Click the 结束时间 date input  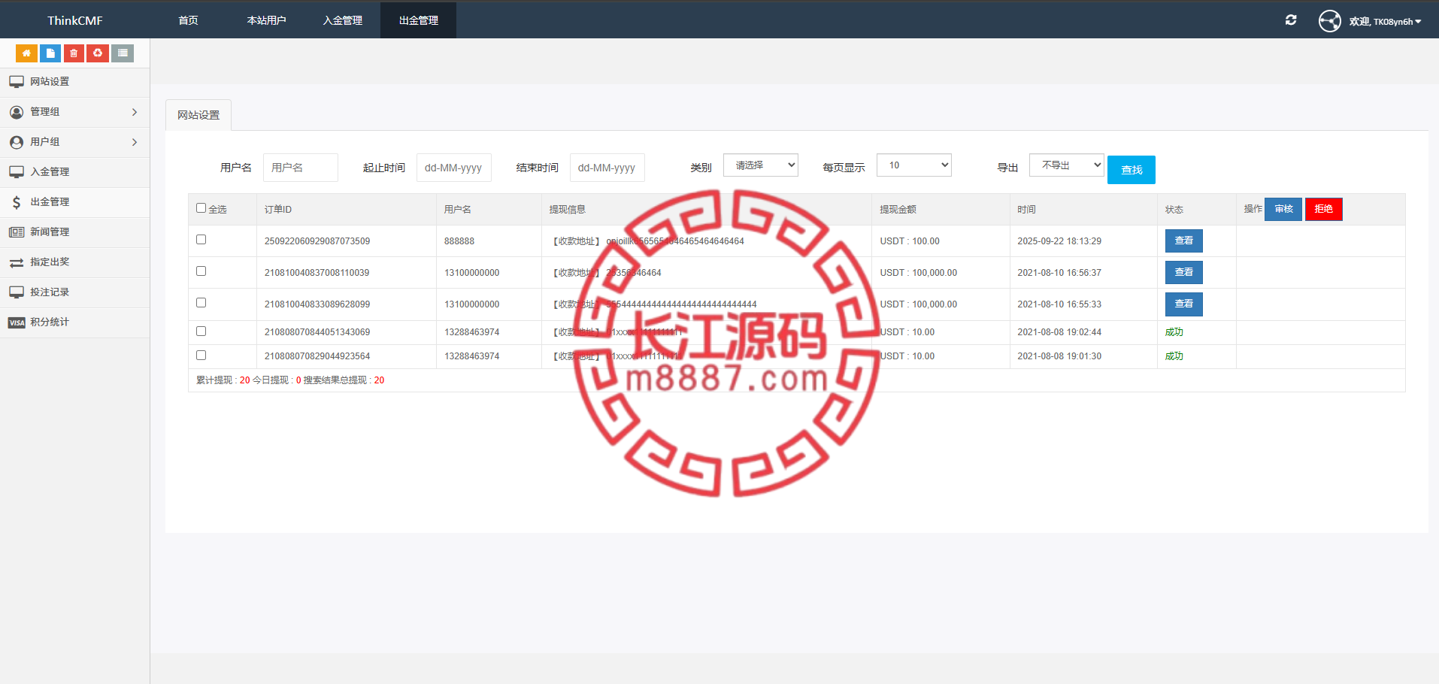(x=607, y=168)
